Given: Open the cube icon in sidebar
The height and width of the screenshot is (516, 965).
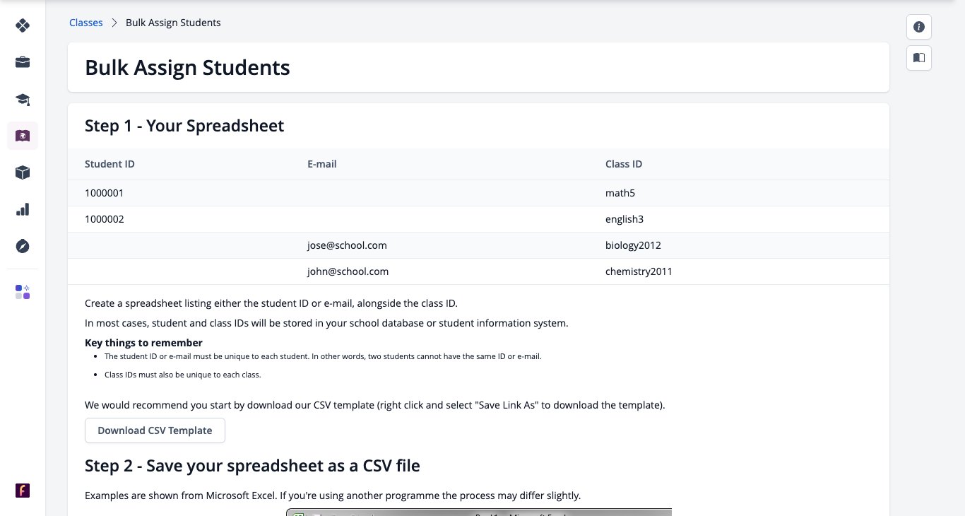Looking at the screenshot, I should coord(23,172).
